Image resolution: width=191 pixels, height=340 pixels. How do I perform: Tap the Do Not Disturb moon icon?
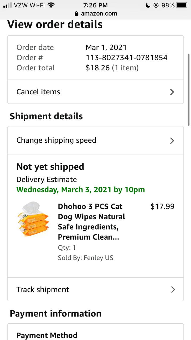pyautogui.click(x=148, y=5)
